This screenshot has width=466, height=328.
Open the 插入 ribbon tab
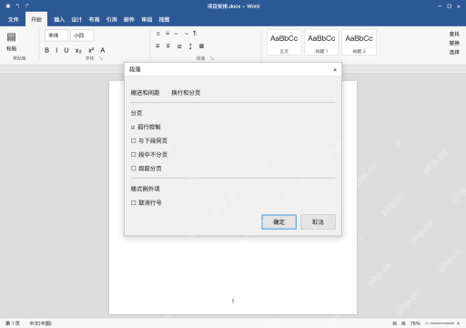(x=59, y=19)
